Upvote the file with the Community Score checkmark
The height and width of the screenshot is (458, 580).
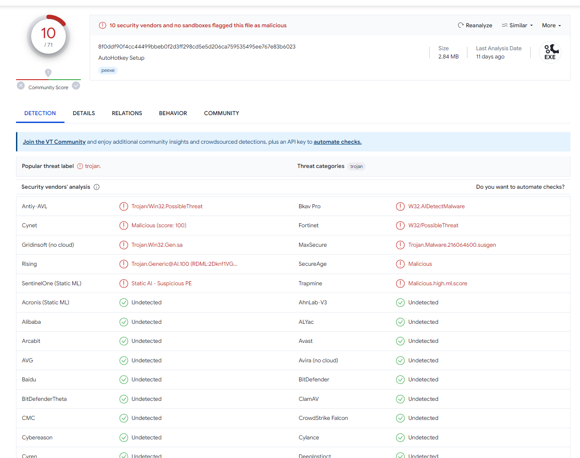[x=76, y=86]
